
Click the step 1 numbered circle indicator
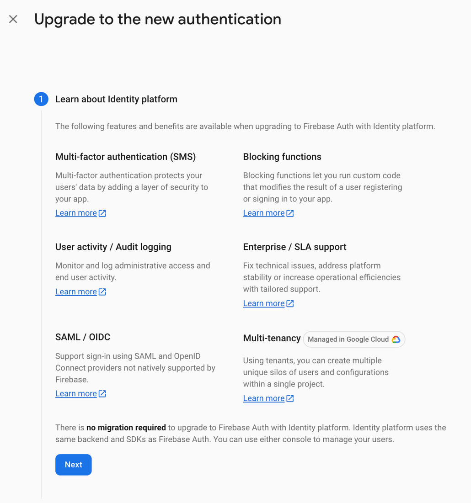[41, 99]
